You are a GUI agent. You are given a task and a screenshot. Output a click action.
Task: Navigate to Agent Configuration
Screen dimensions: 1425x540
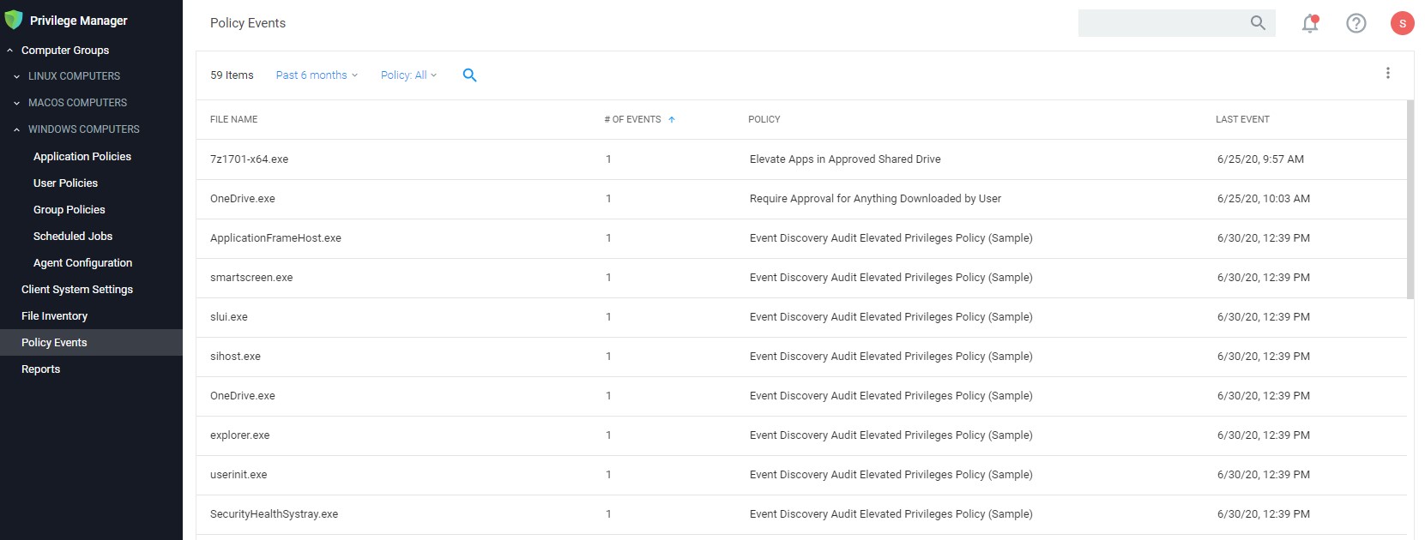83,263
